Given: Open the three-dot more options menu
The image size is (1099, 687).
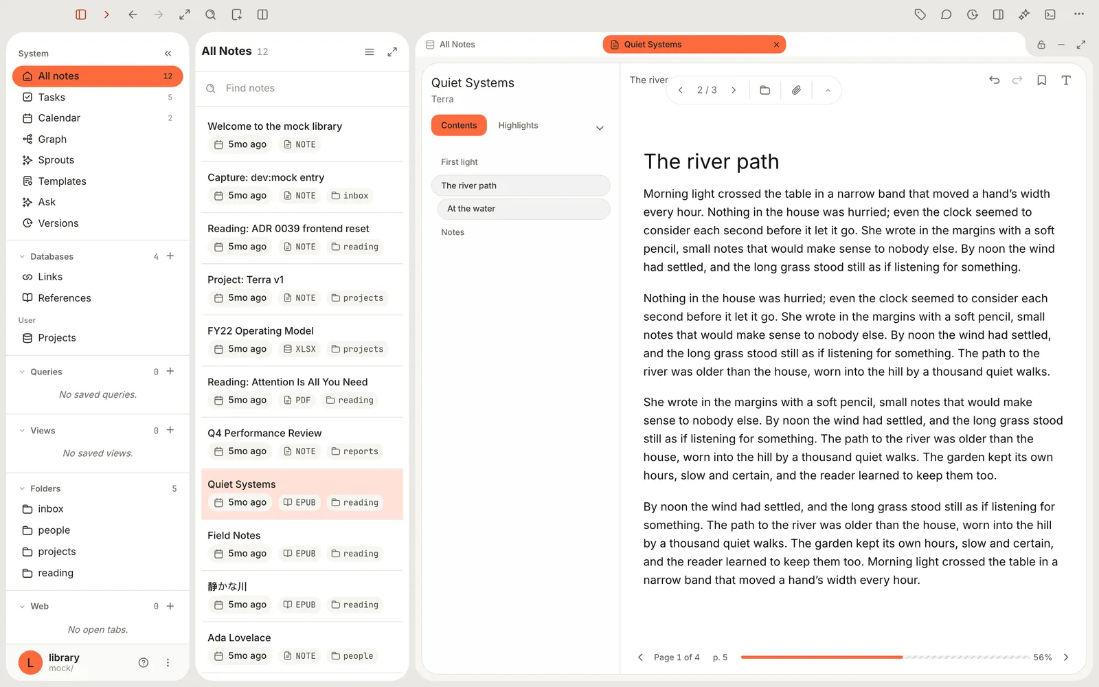Looking at the screenshot, I should [x=1079, y=14].
